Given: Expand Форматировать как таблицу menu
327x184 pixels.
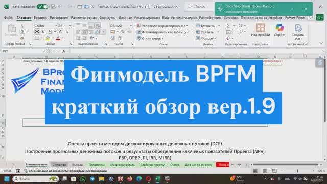Looking at the screenshot, I should 163,32.
